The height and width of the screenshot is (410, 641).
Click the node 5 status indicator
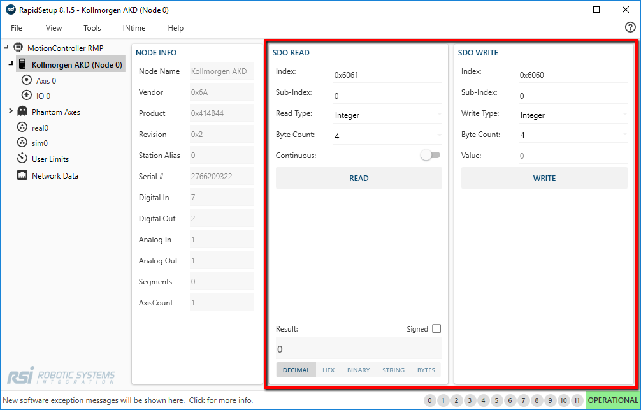(x=496, y=400)
